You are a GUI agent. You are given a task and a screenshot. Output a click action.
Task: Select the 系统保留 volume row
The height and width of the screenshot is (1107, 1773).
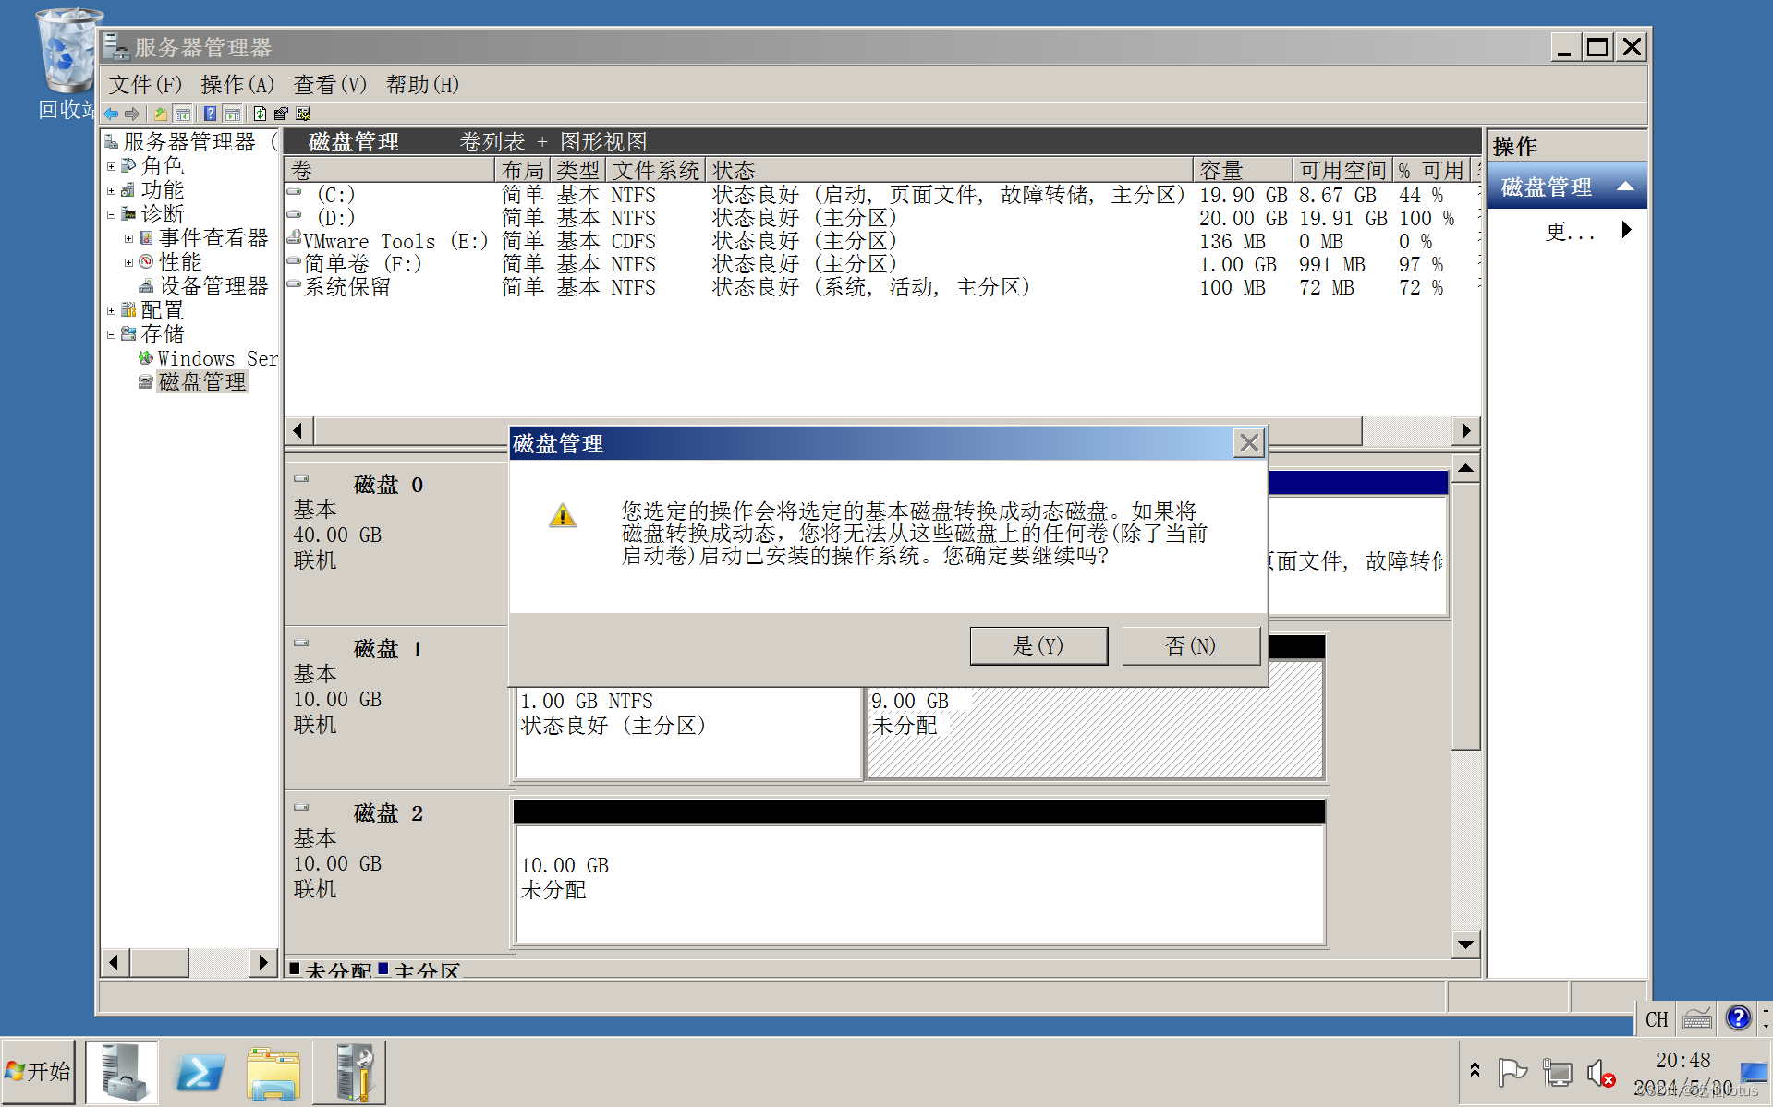click(881, 288)
